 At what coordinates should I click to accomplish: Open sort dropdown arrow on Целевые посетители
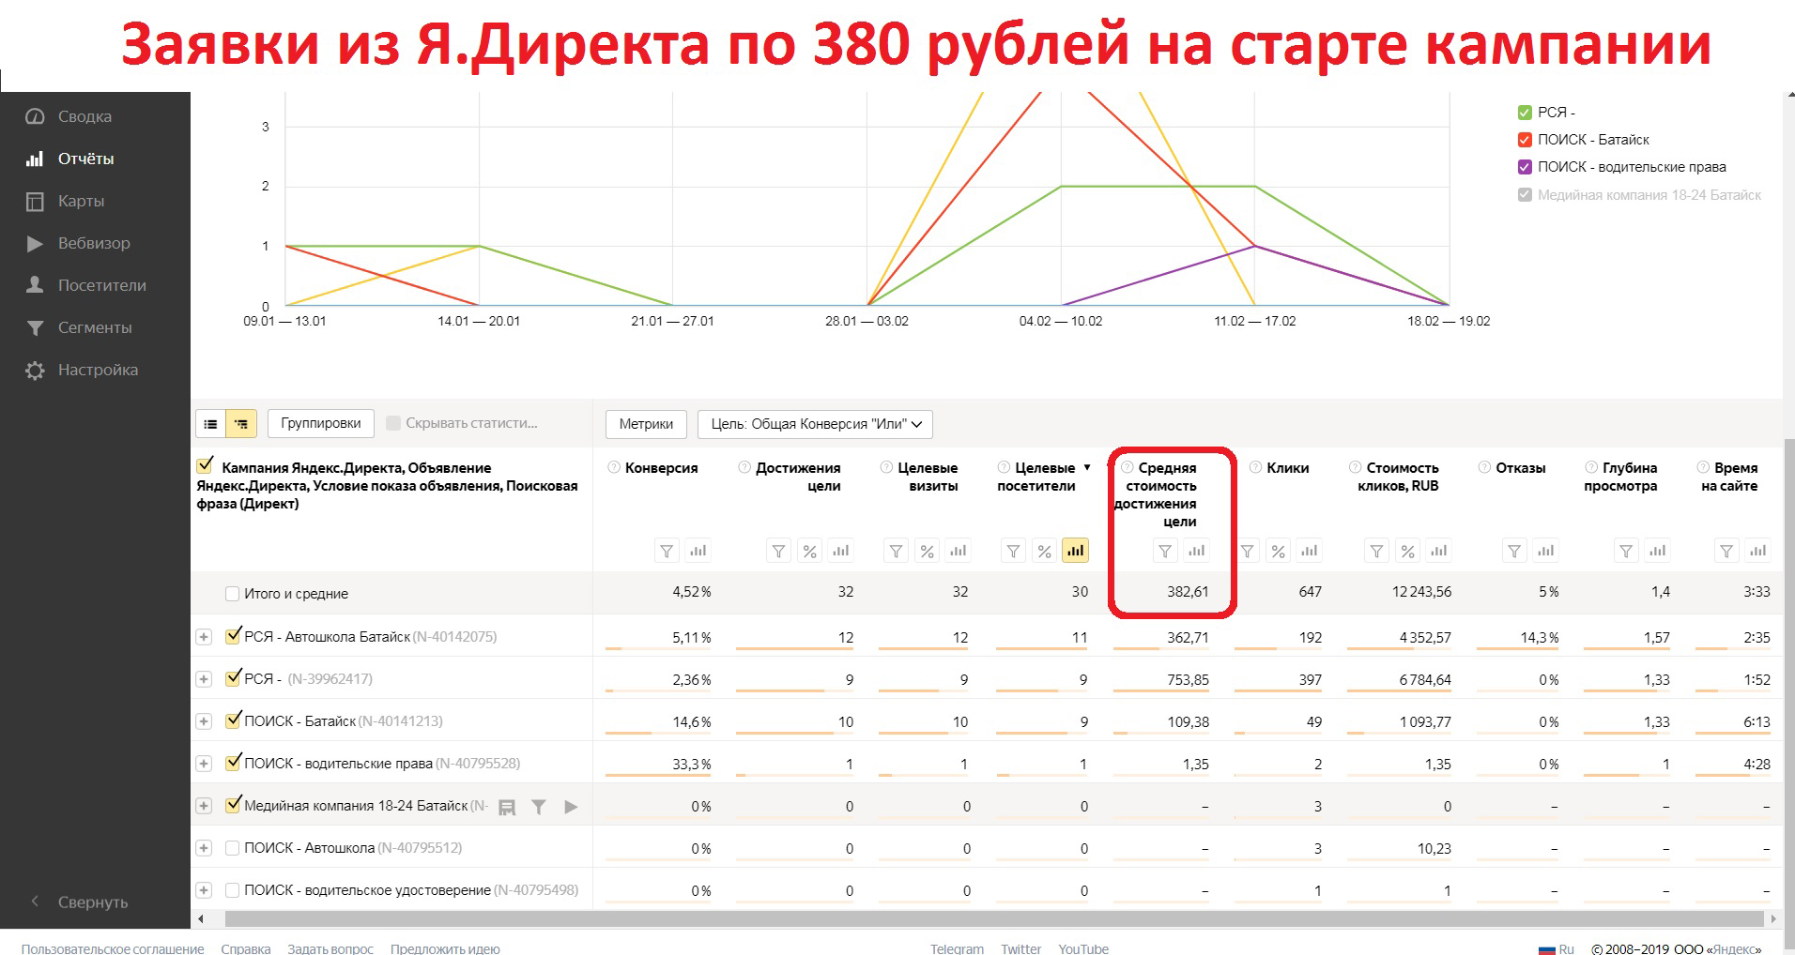pos(1087,467)
